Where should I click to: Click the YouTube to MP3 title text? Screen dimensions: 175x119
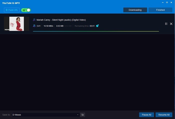pyautogui.click(x=11, y=3)
